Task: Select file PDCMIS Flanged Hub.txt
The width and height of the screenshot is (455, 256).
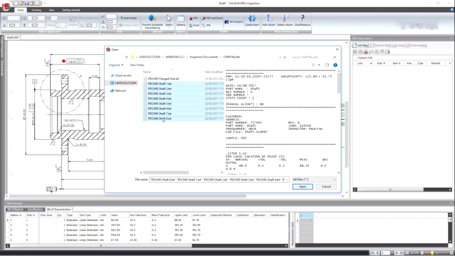Action: (x=163, y=79)
